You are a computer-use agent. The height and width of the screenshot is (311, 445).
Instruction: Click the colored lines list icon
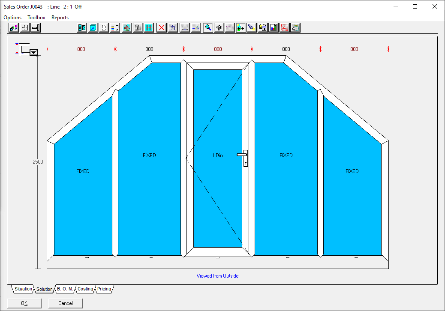(x=114, y=28)
